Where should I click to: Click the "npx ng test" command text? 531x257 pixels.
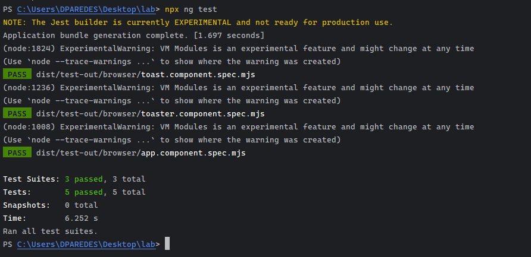coord(191,9)
